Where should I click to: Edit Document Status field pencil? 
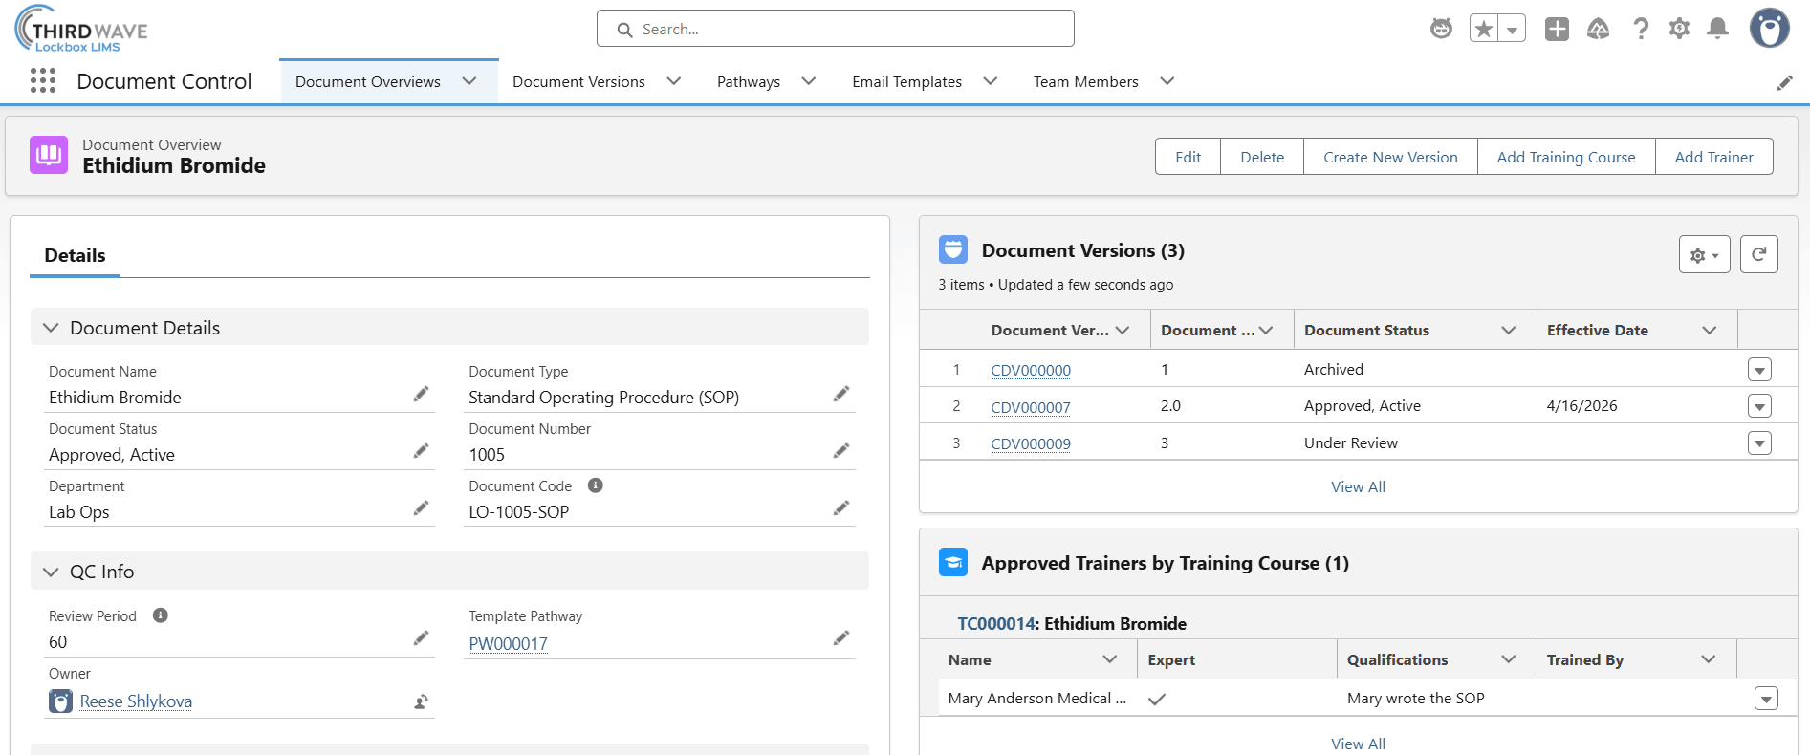point(421,451)
